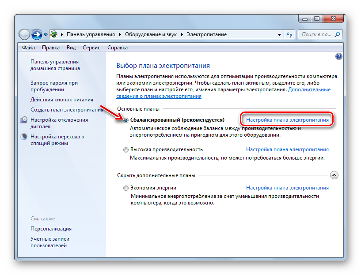Image resolution: width=361 pixels, height=275 pixels.
Task: Open the address bar history dropdown arrow
Action: click(279, 34)
